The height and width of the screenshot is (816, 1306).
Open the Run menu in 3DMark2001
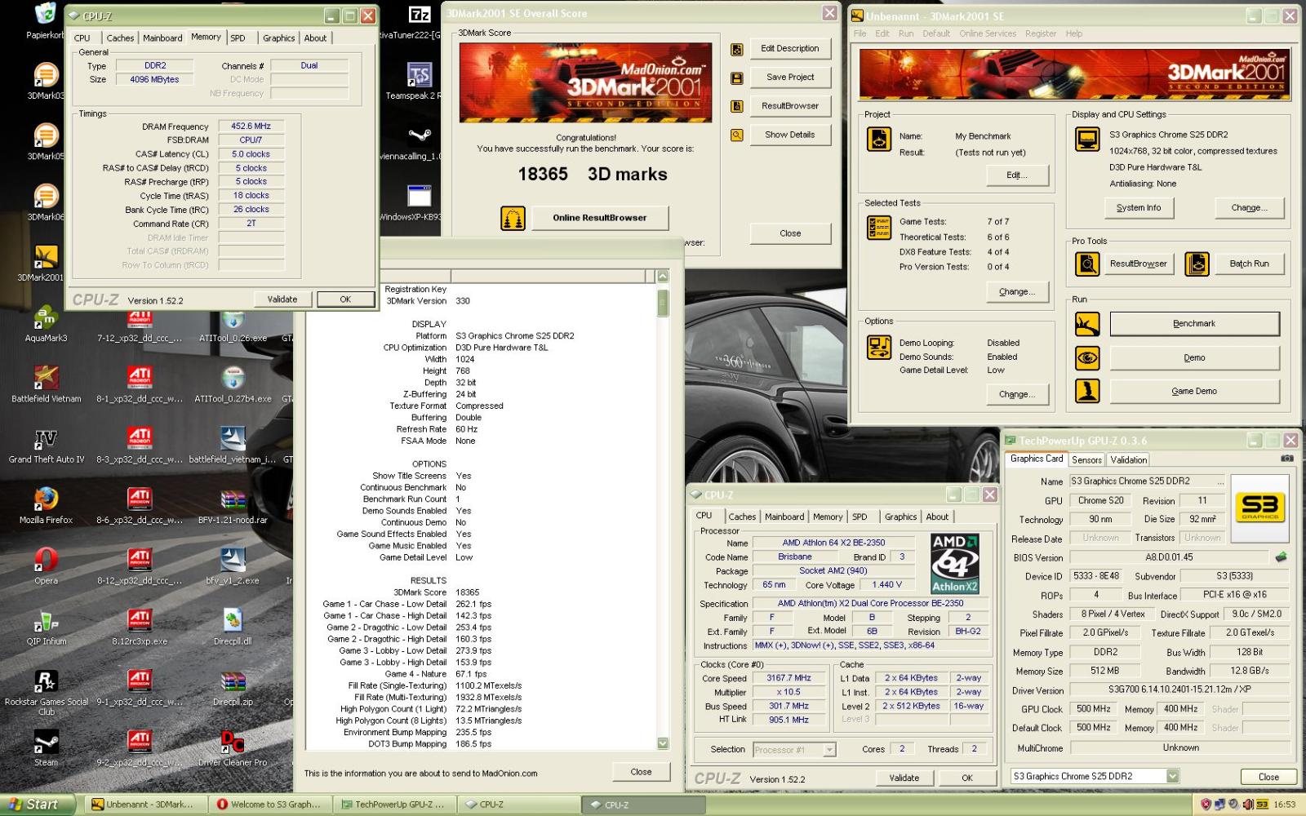pyautogui.click(x=906, y=33)
